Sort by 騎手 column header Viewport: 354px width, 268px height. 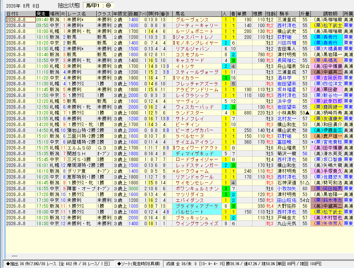(x=288, y=14)
